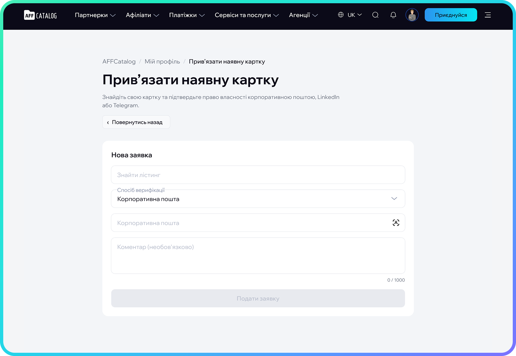Open the Агенції menu
516x356 pixels.
(x=303, y=15)
